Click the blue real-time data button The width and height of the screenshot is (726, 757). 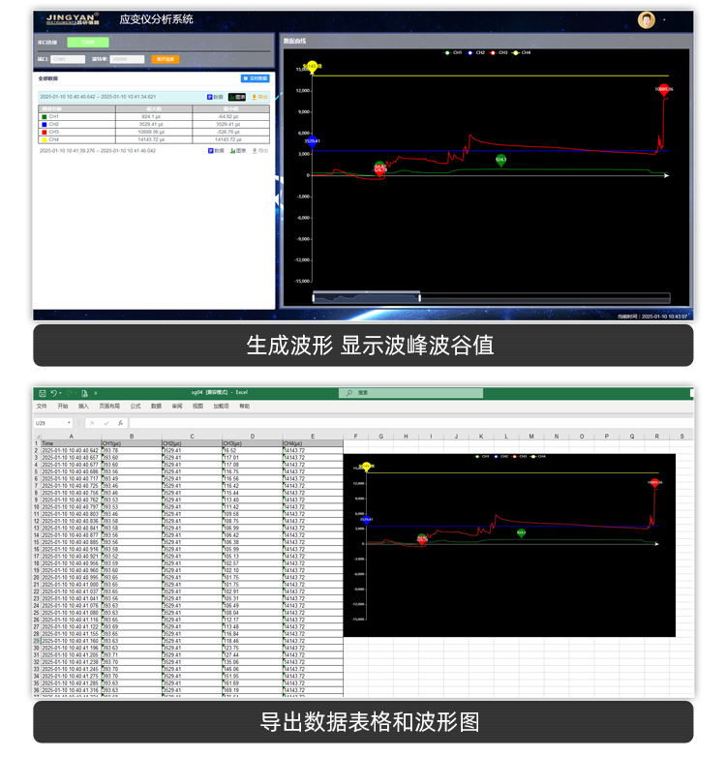pyautogui.click(x=256, y=78)
